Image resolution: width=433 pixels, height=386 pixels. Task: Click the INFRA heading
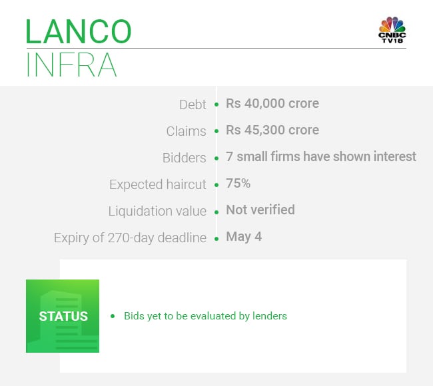click(71, 64)
